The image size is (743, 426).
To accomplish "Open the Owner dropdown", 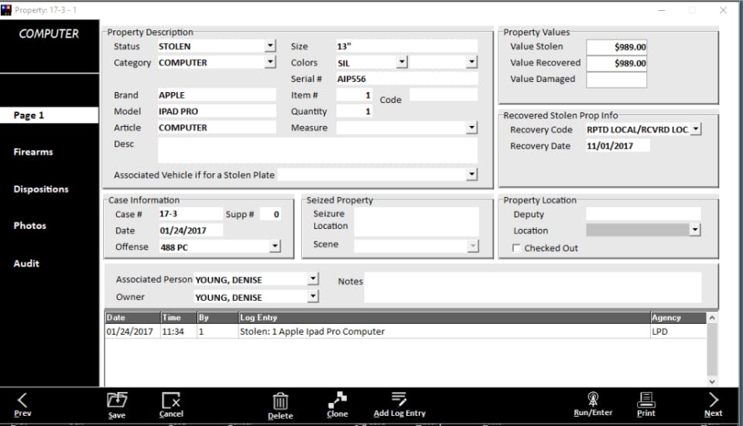I will click(x=313, y=296).
